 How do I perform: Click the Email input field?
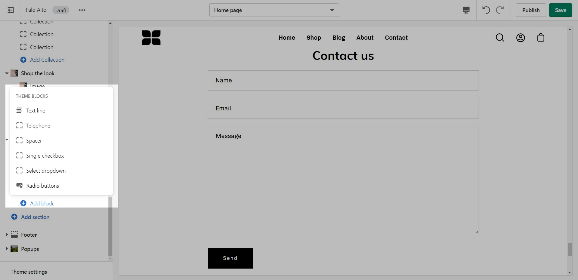pyautogui.click(x=343, y=108)
